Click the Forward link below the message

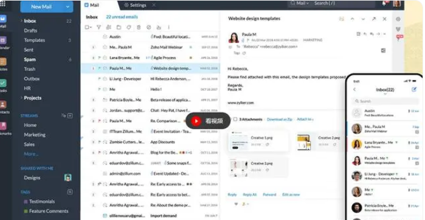(269, 195)
